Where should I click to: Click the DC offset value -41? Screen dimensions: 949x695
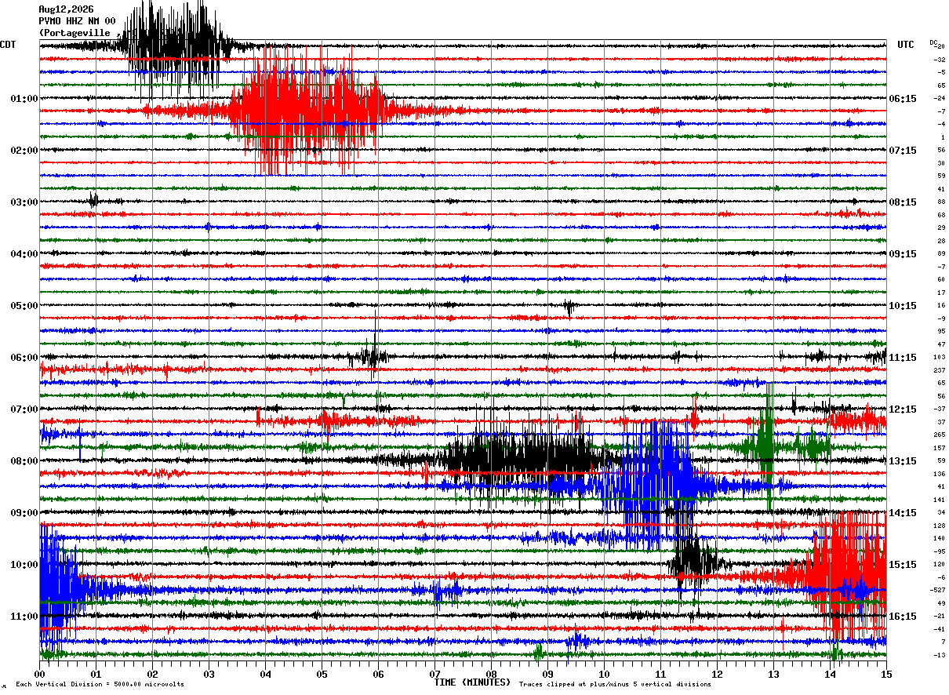tap(940, 629)
